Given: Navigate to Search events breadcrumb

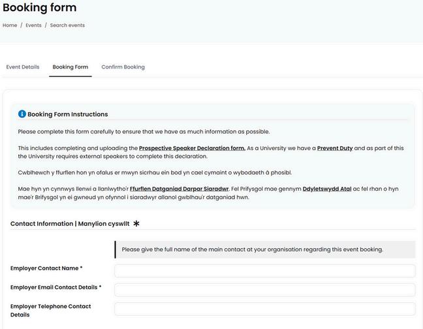Looking at the screenshot, I should (x=67, y=25).
